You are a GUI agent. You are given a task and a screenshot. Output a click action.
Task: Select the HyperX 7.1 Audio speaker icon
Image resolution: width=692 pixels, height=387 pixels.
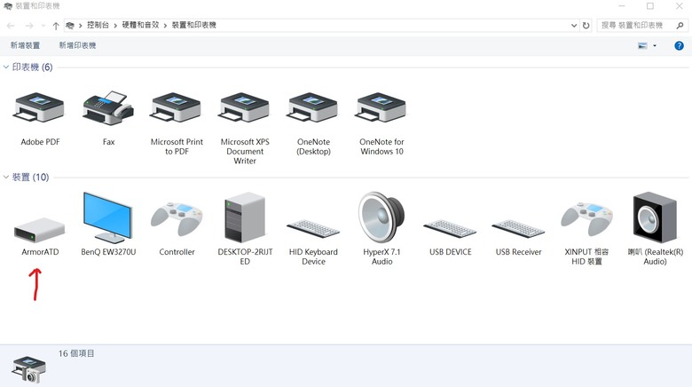(381, 217)
